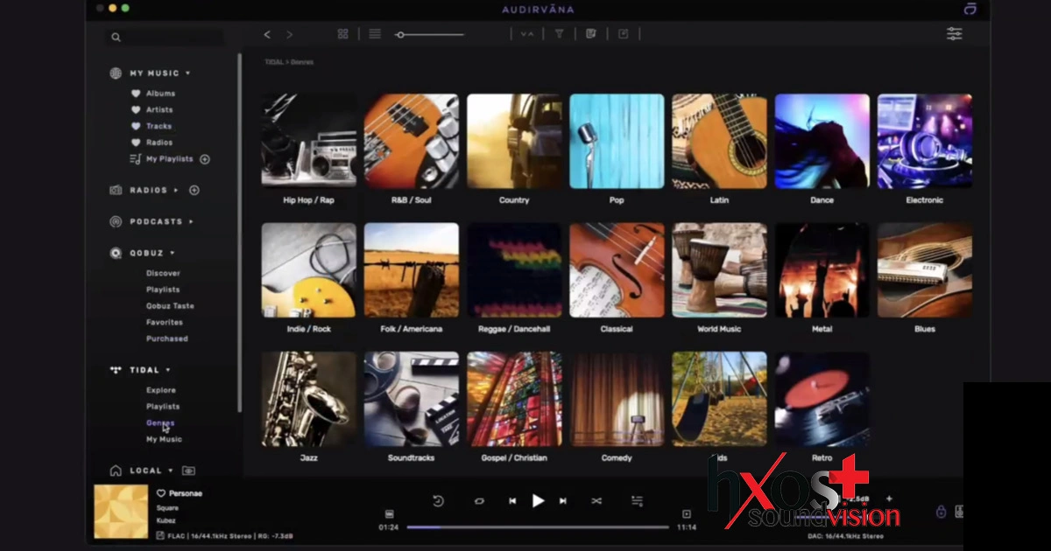The image size is (1051, 551).
Task: Open the Local folder sync icon
Action: pos(188,471)
